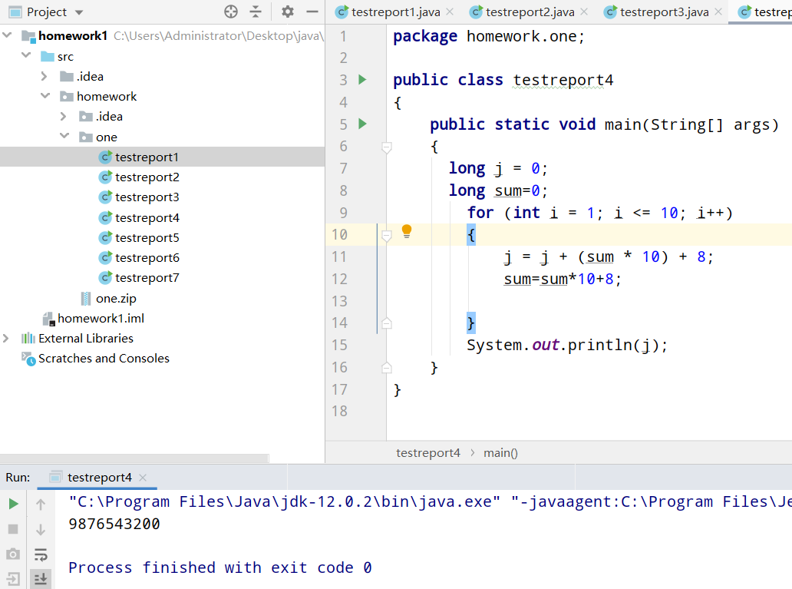The image size is (792, 589).
Task: Click the exit/restore layout icon in Run panel
Action: [13, 579]
